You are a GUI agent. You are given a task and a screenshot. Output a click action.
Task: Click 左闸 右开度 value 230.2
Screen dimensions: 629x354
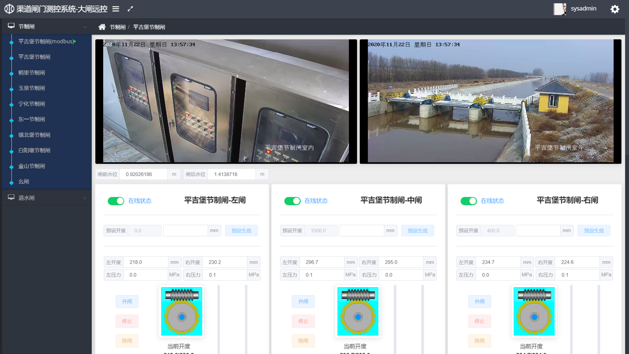(225, 262)
